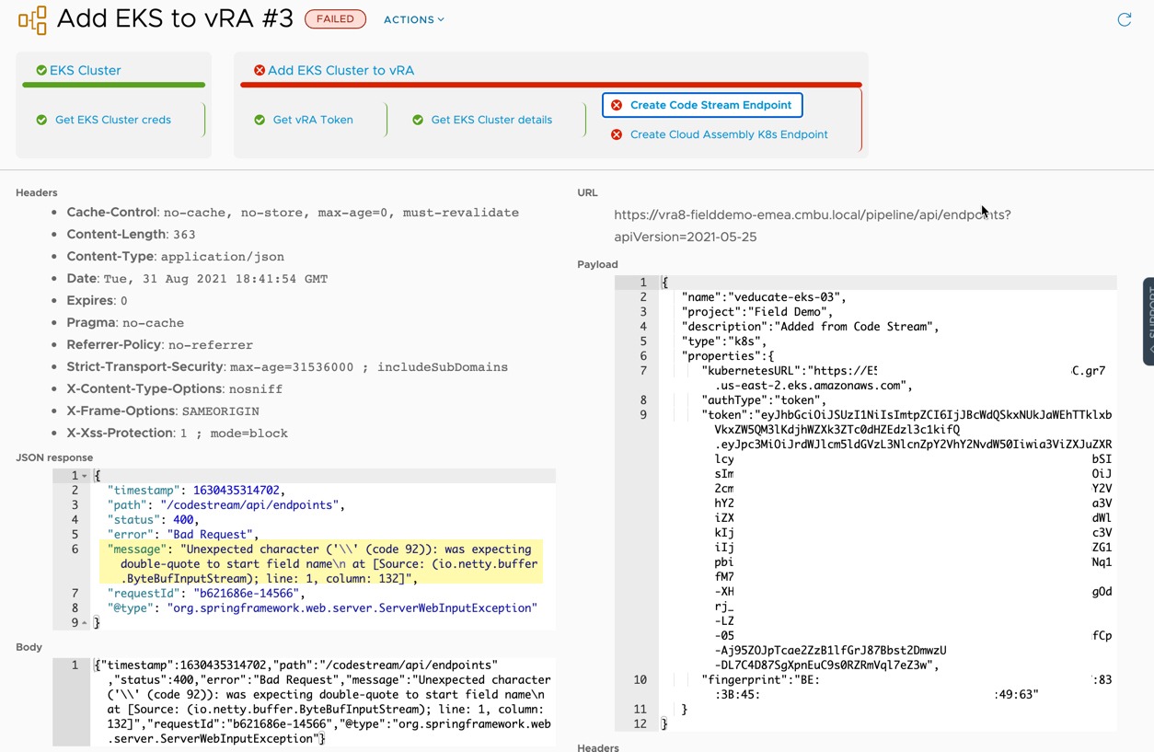Click the Cache-Control header entry
The height and width of the screenshot is (752, 1154).
pos(293,213)
